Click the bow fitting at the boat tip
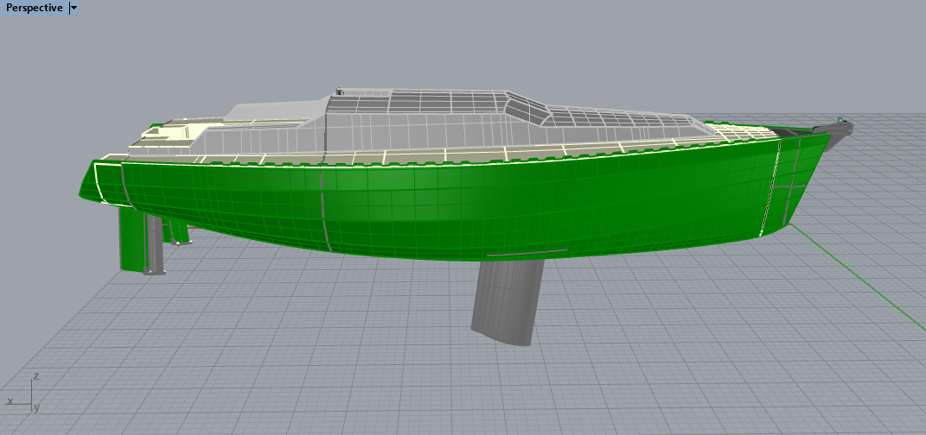Screen dimensions: 926x435 (840, 123)
